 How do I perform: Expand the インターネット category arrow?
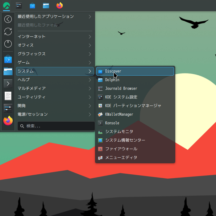pyautogui.click(x=90, y=37)
